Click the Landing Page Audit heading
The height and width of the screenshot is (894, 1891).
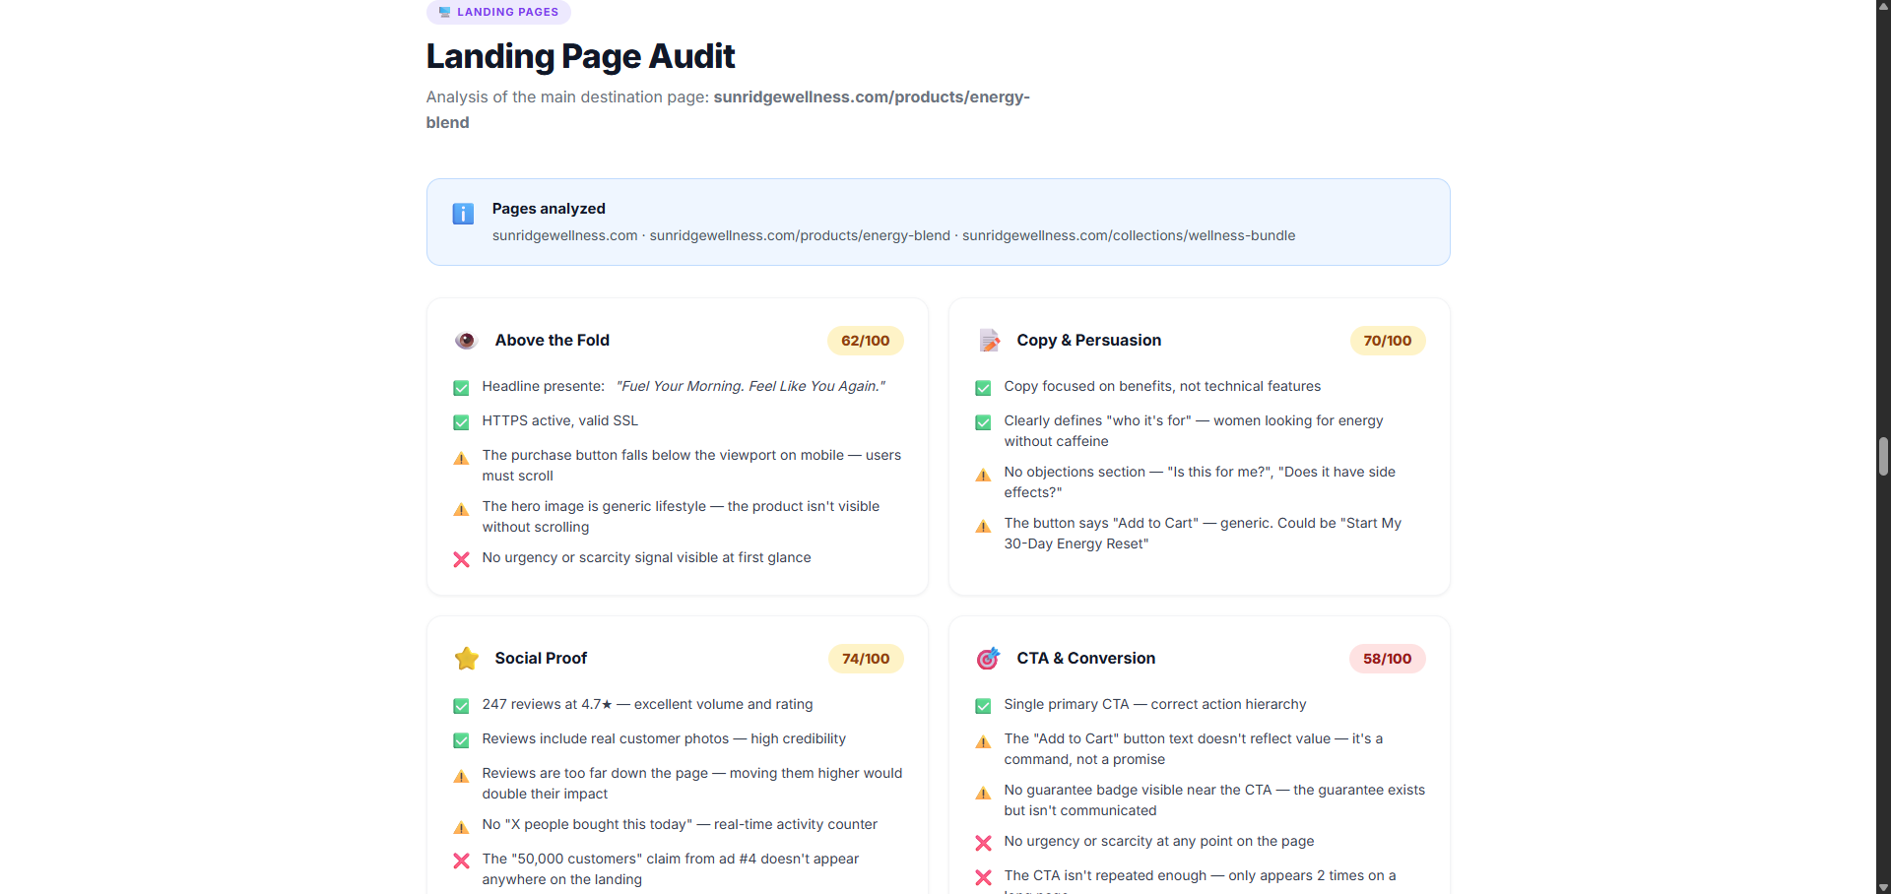[x=581, y=56]
